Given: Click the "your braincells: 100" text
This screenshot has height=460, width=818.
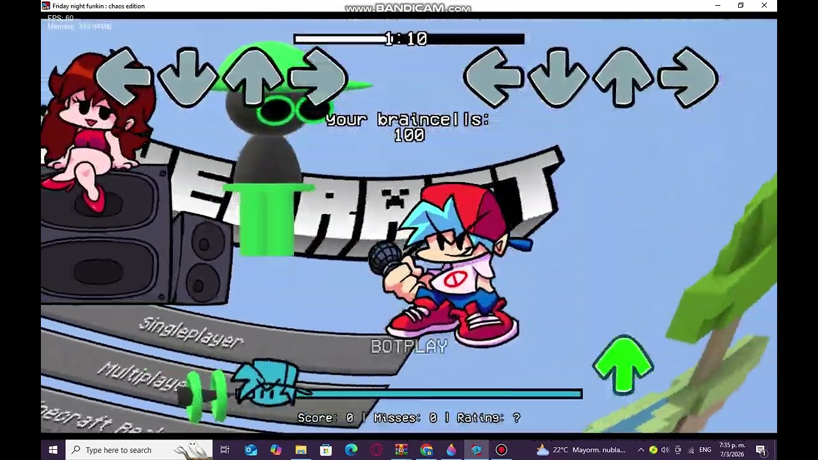Looking at the screenshot, I should 408,127.
